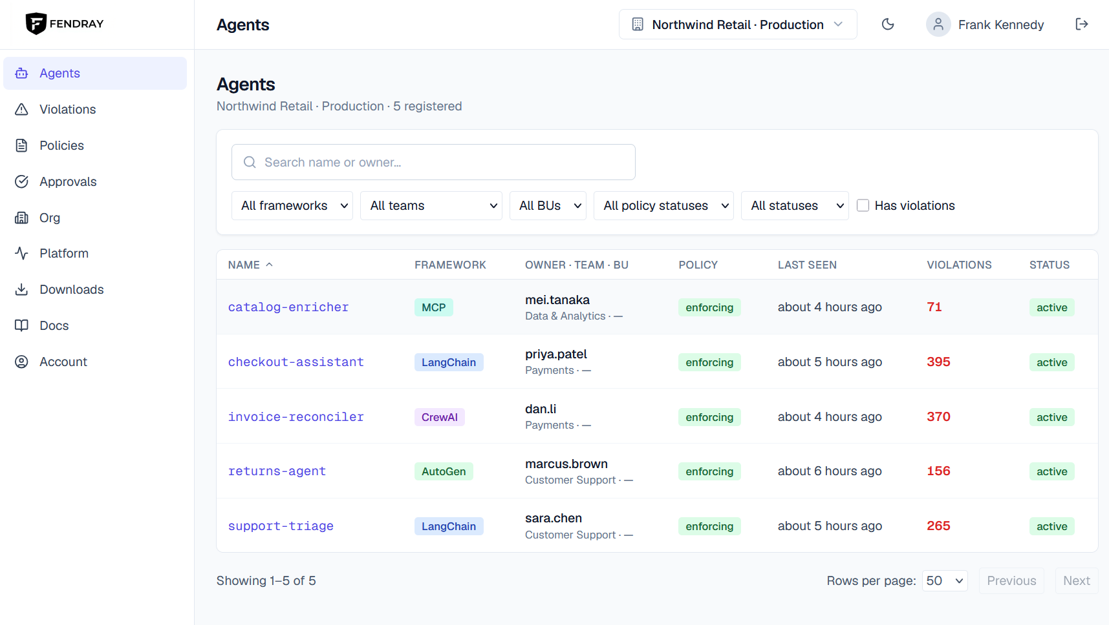Navigate to Approvals in sidebar

[x=95, y=182]
